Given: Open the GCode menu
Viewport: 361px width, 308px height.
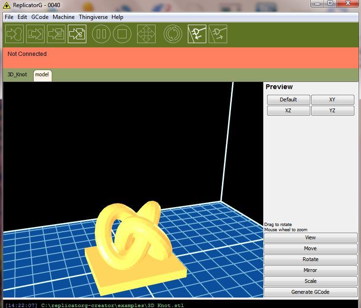Looking at the screenshot, I should click(x=40, y=17).
